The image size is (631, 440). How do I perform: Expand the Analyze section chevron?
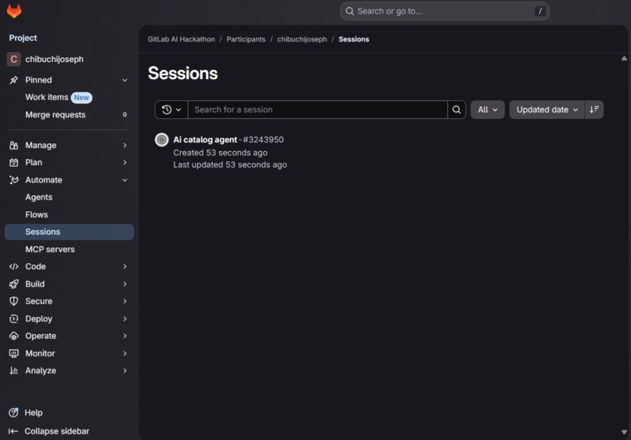point(124,371)
